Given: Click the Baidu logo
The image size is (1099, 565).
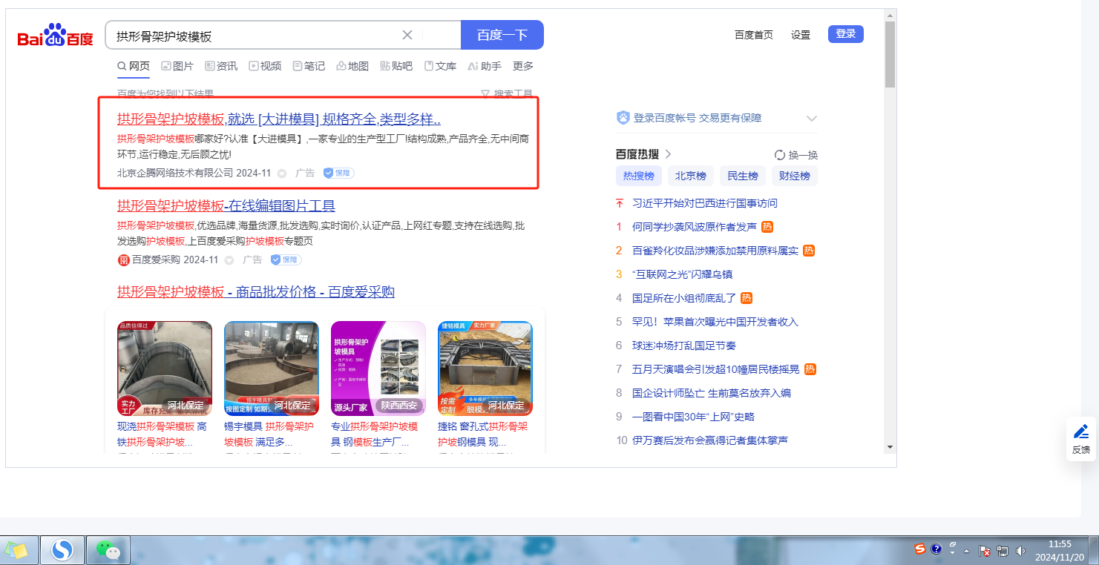Looking at the screenshot, I should click(x=56, y=36).
